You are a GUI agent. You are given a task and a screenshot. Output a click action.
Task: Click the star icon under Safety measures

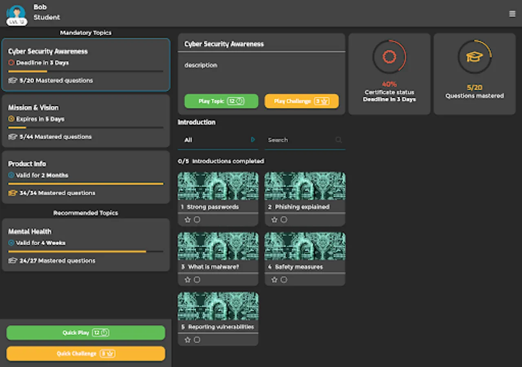pyautogui.click(x=274, y=280)
